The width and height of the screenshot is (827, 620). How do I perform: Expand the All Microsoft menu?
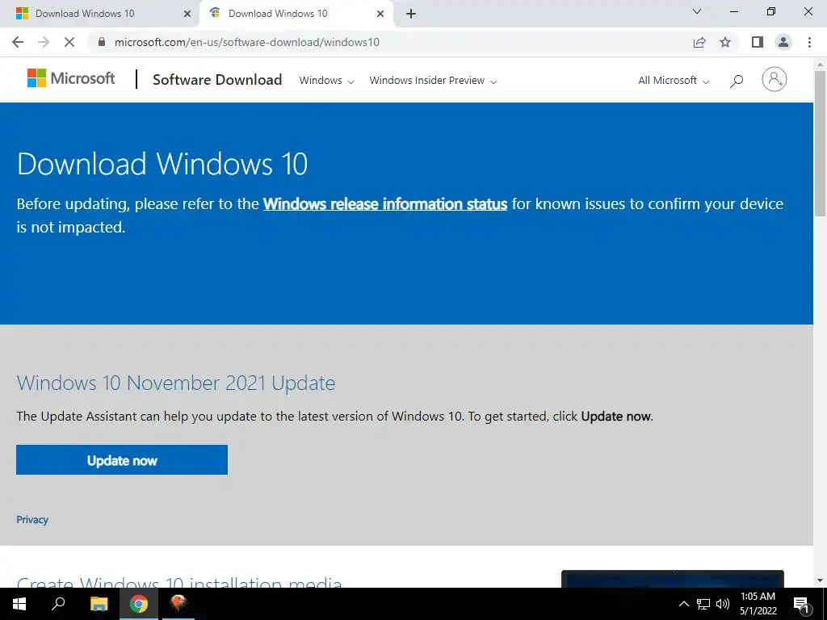pyautogui.click(x=674, y=80)
